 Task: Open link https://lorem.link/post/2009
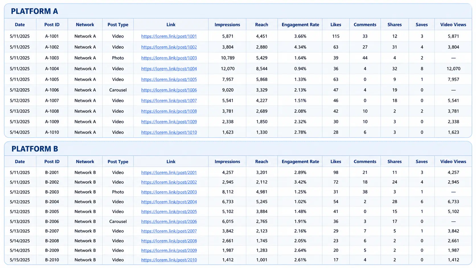click(x=169, y=251)
